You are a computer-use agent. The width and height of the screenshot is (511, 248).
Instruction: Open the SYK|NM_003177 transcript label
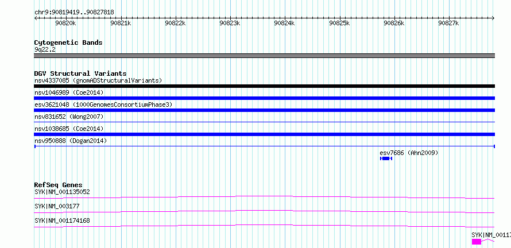pyautogui.click(x=57, y=206)
